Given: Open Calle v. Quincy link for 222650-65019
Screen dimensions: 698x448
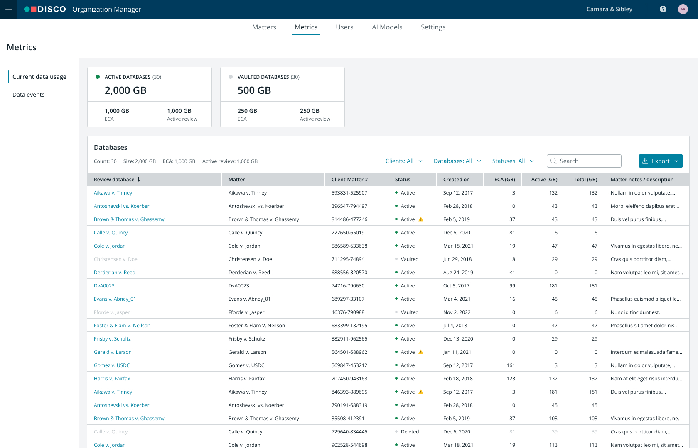Looking at the screenshot, I should [x=111, y=232].
